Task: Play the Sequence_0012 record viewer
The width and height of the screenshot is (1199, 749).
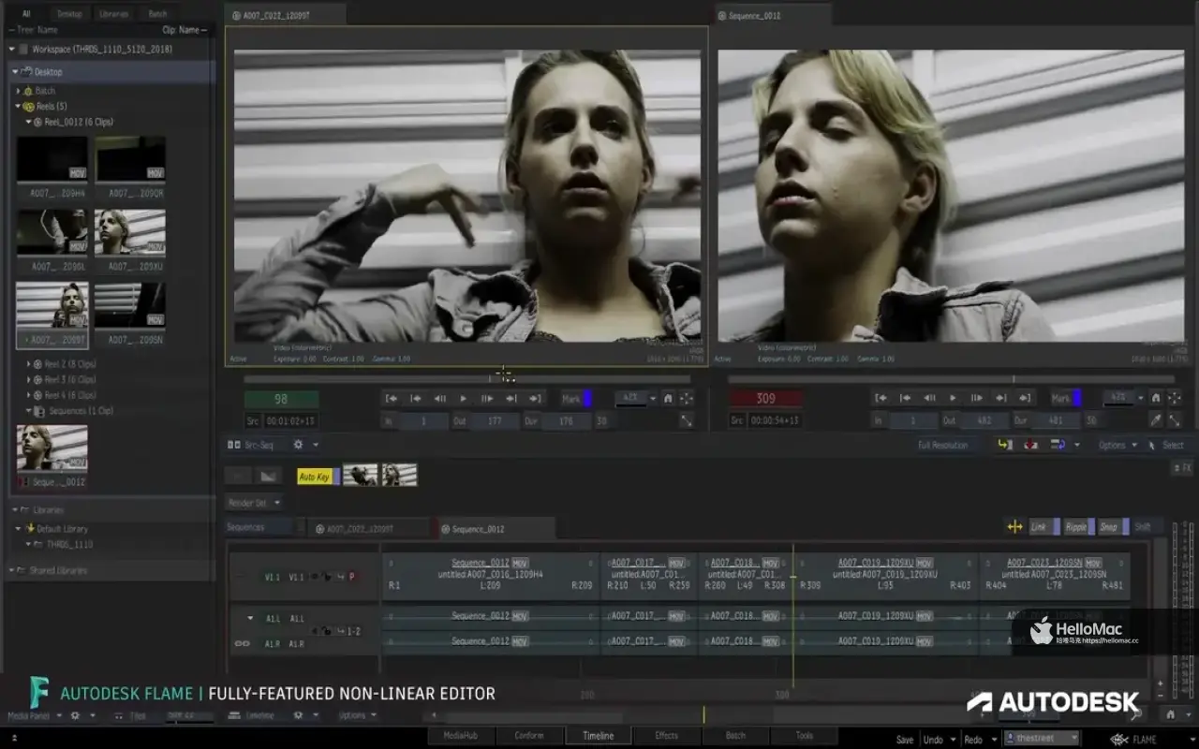Action: (x=953, y=398)
